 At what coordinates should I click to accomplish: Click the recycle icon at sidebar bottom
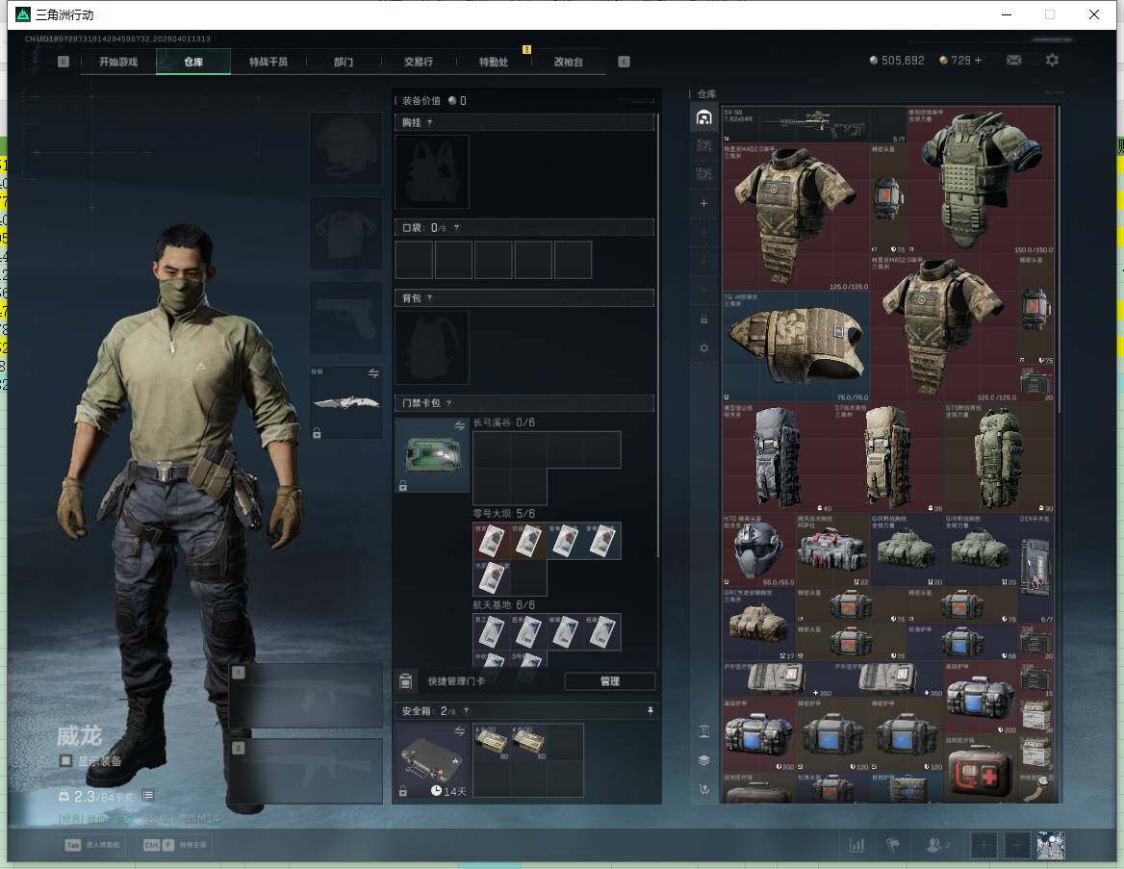(703, 789)
